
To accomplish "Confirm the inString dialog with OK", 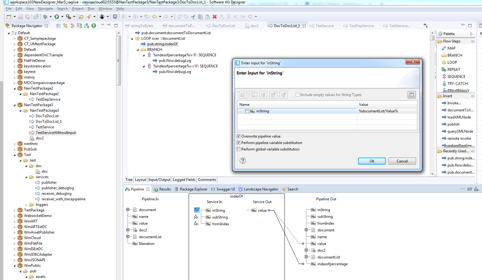I will pos(372,161).
